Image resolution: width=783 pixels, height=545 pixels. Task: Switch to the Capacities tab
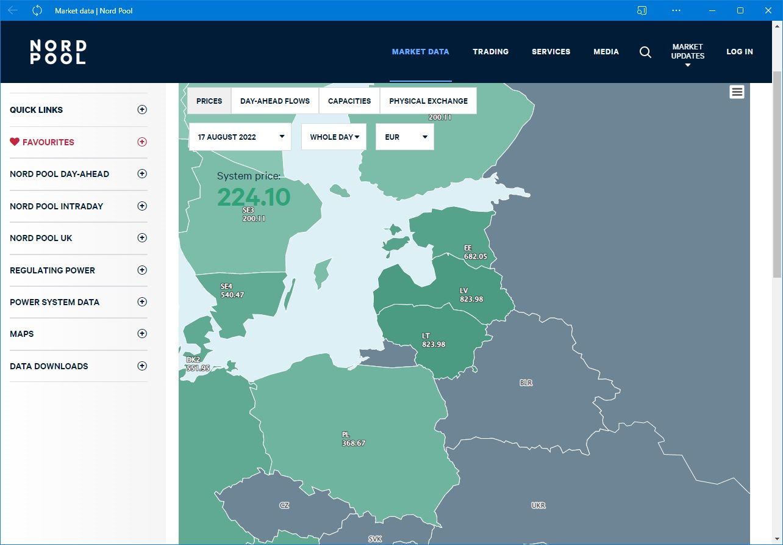(349, 101)
